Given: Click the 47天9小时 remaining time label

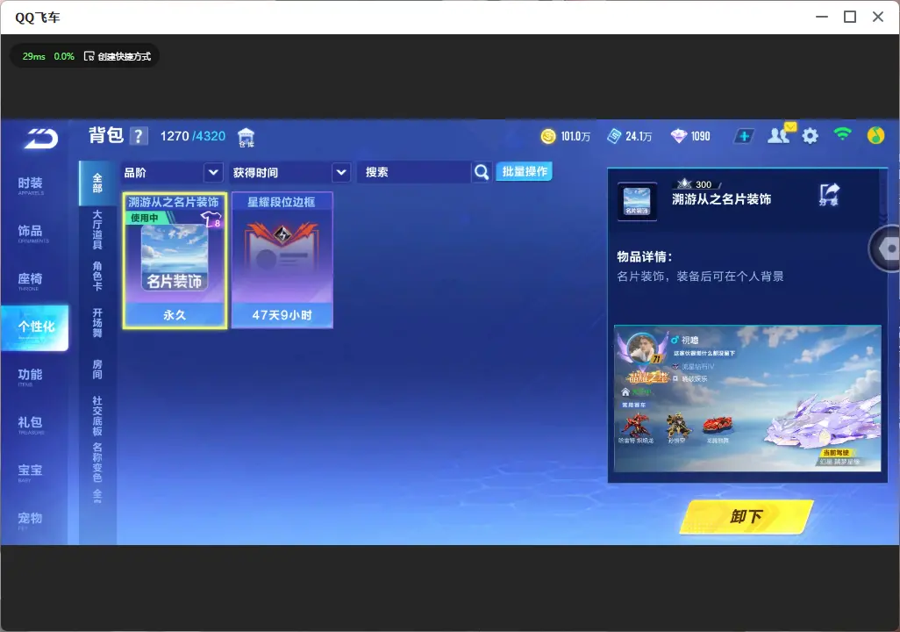Looking at the screenshot, I should point(282,315).
